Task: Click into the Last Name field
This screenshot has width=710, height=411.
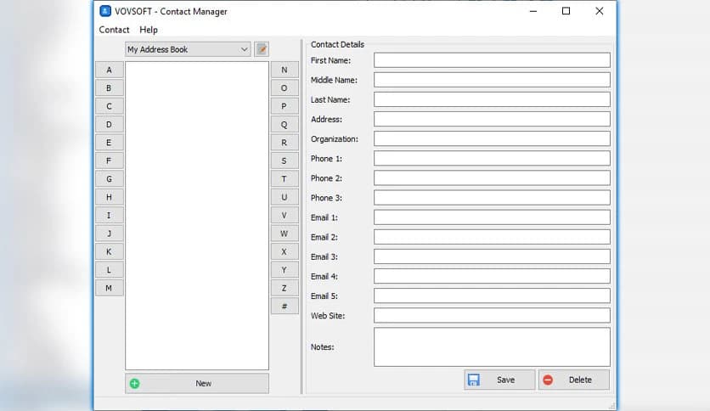Action: click(492, 99)
